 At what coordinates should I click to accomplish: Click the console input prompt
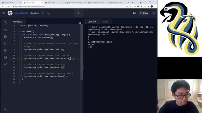[x=91, y=47]
